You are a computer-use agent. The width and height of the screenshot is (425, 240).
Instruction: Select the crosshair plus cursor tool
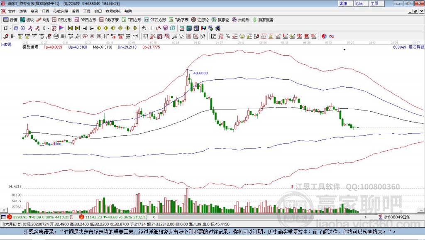pyautogui.click(x=151, y=28)
